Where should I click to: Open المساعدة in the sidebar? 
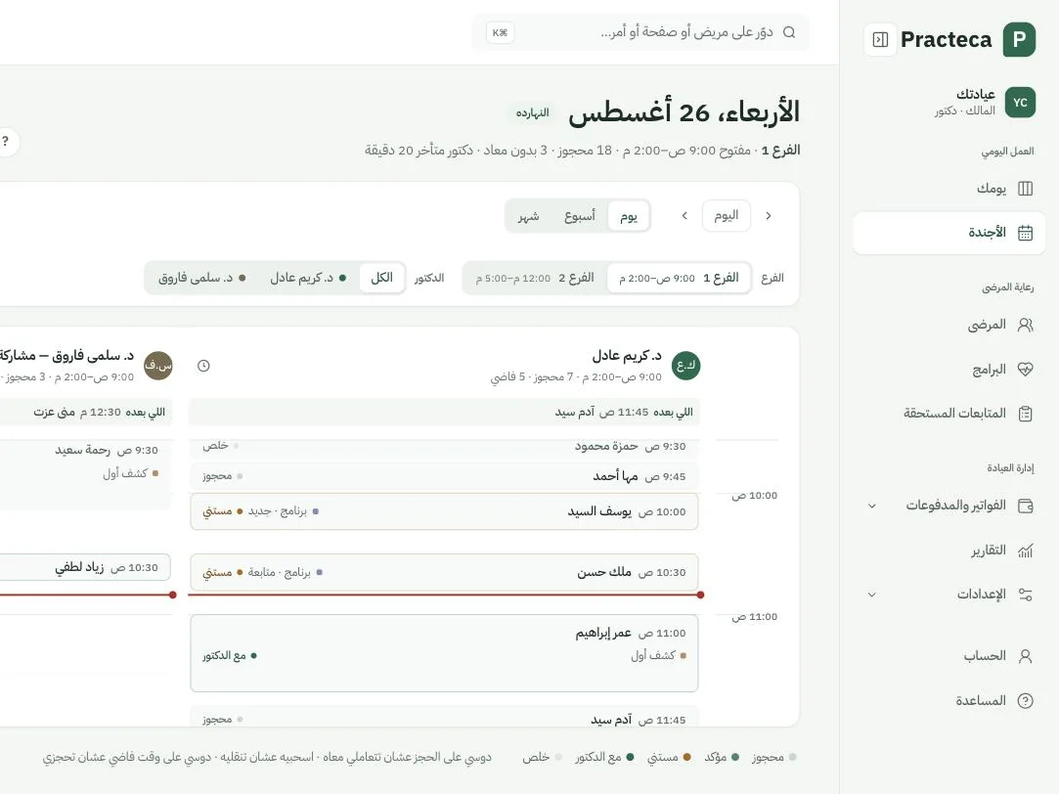coord(949,701)
